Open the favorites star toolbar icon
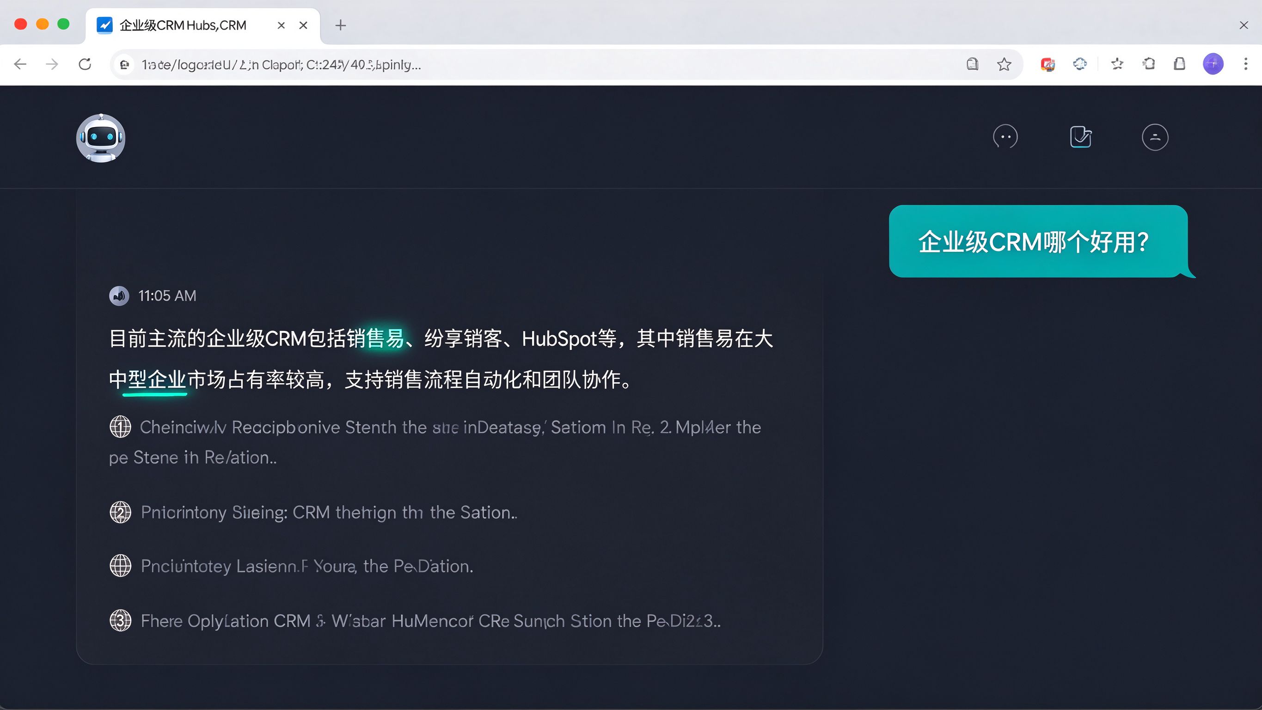Viewport: 1262px width, 710px height. click(1117, 64)
